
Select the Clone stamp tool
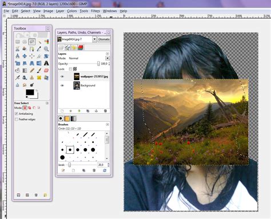[x=32, y=78]
